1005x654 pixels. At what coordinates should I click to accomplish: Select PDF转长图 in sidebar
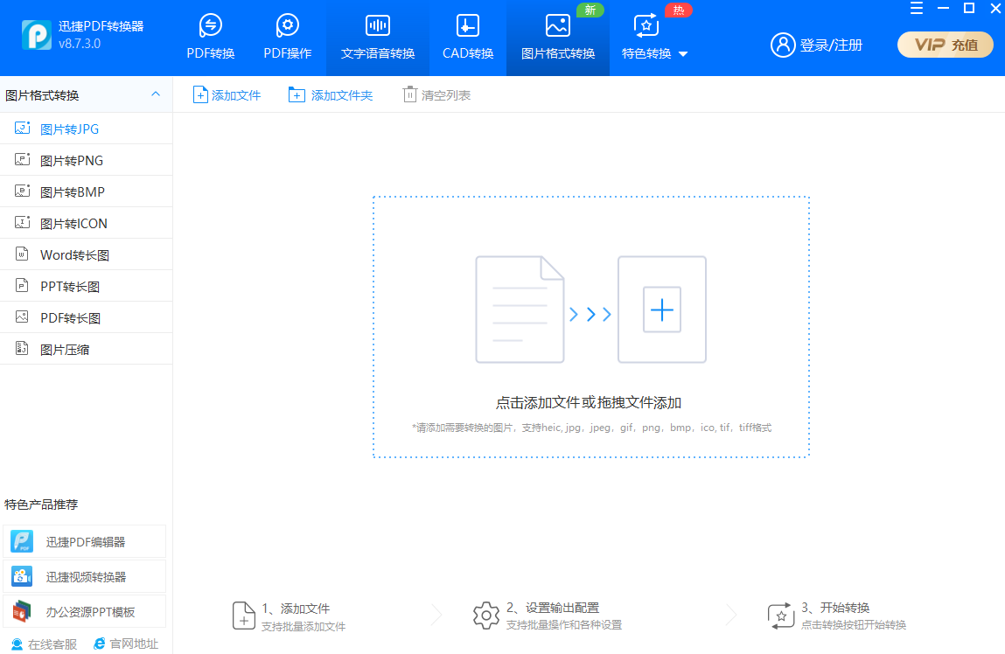[x=86, y=317]
